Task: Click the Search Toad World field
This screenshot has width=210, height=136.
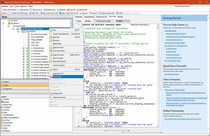Action: (x=199, y=6)
